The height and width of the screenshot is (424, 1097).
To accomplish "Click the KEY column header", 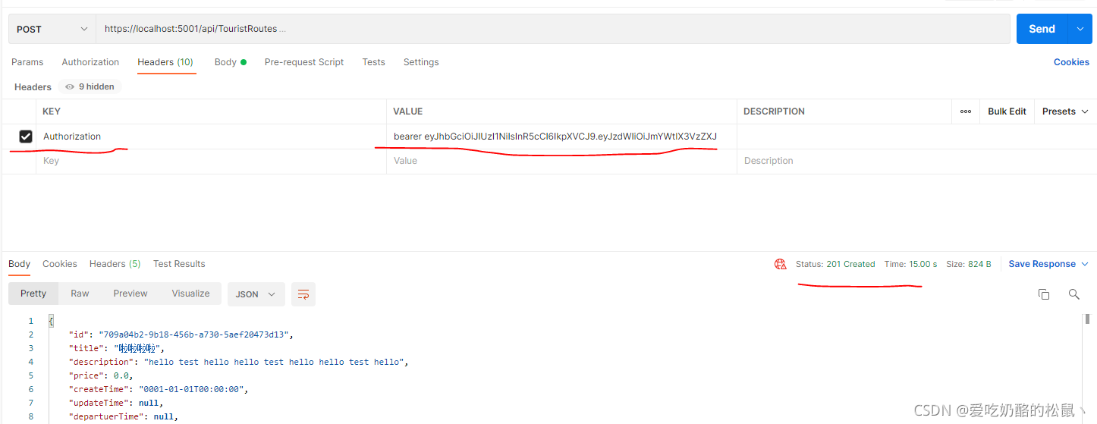I will [x=52, y=111].
